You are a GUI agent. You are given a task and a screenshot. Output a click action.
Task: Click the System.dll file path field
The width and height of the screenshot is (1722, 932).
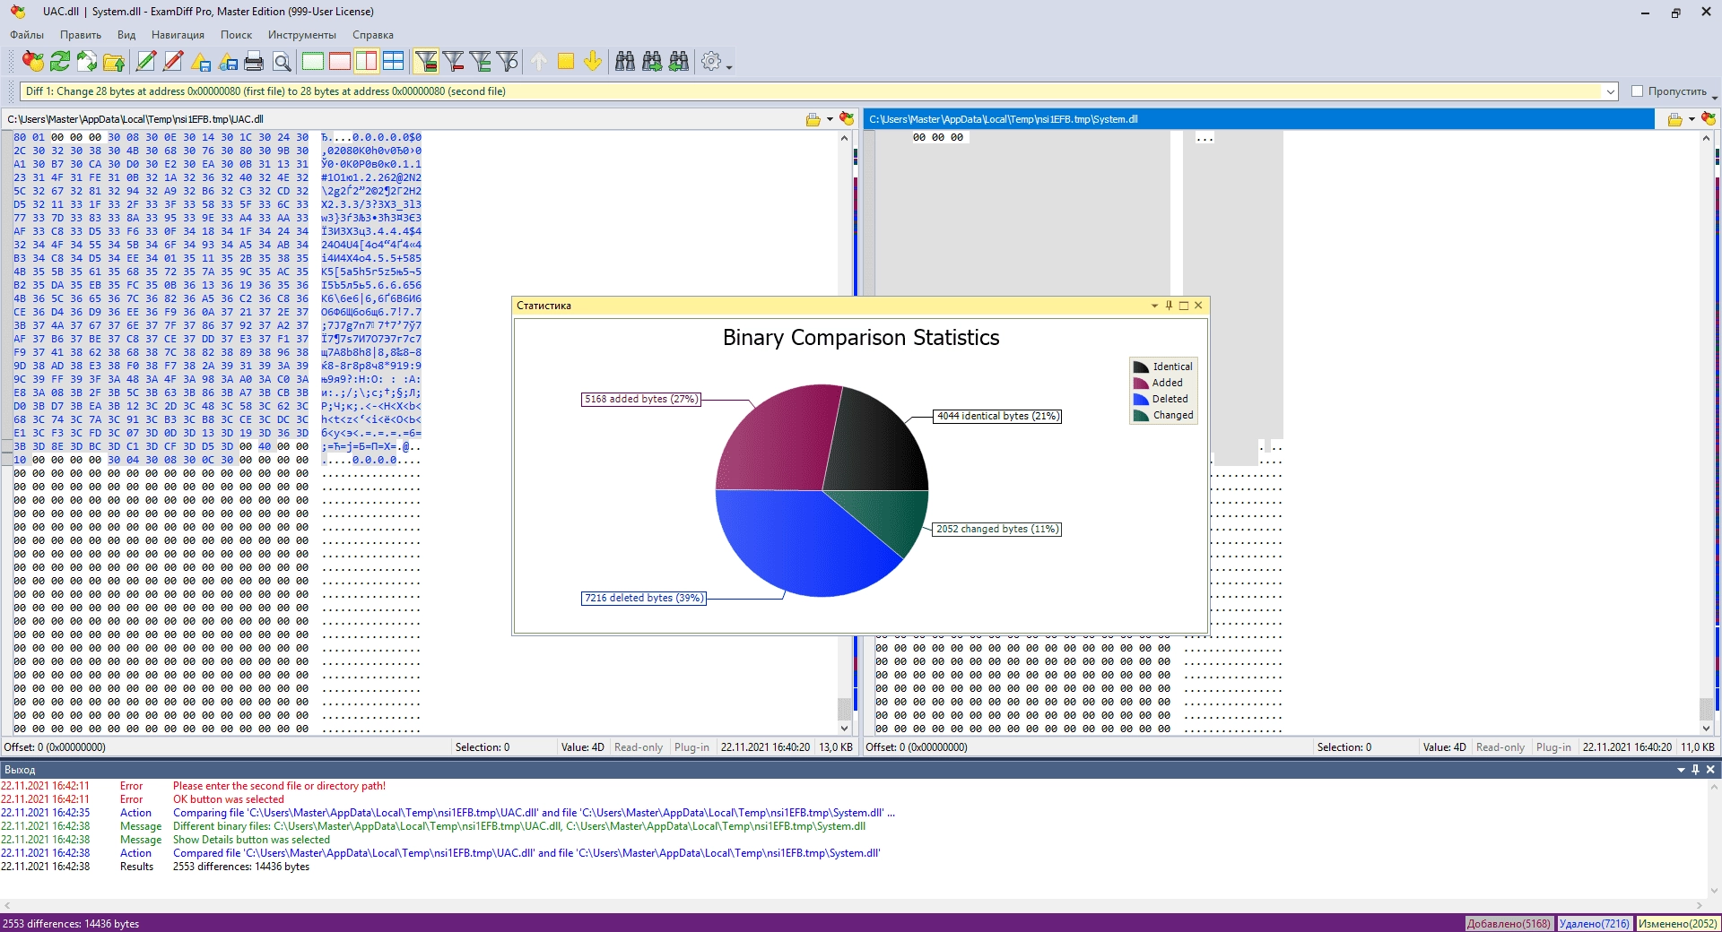tap(1259, 119)
